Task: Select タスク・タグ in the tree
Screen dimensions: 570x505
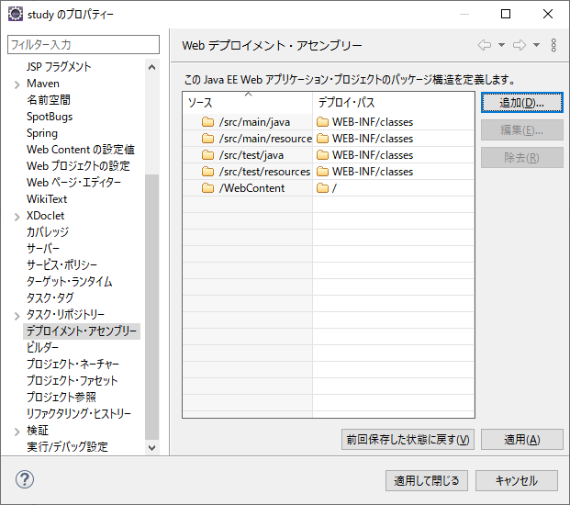Action: [50, 297]
